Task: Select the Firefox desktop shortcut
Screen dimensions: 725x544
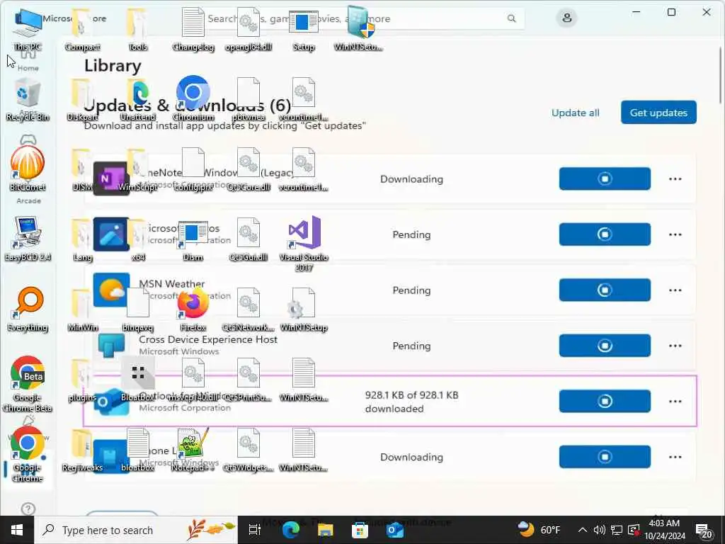Action: [193, 310]
